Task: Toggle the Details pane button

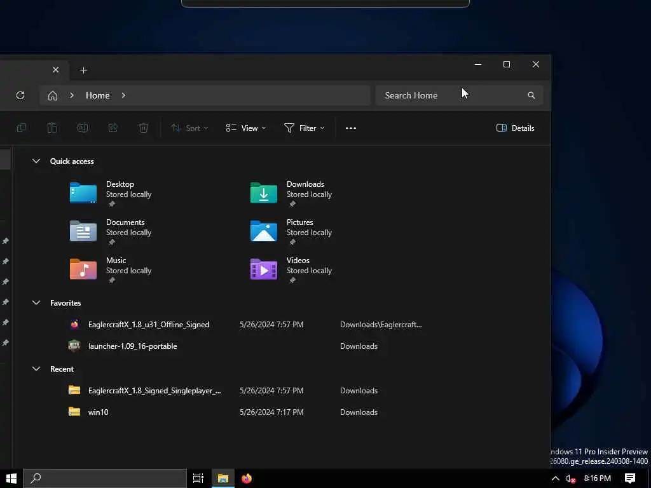Action: (515, 128)
